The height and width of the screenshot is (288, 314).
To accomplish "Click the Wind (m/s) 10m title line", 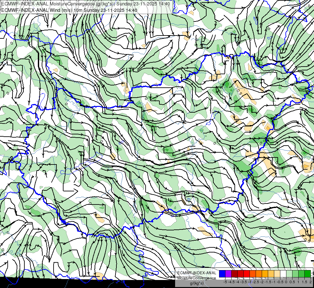I will 69,10.
